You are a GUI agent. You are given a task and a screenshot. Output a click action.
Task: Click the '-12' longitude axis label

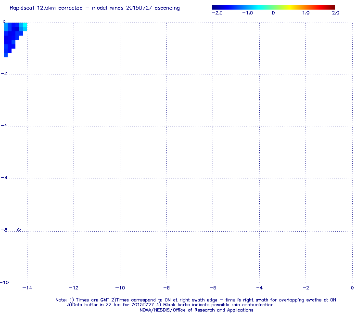click(x=74, y=288)
